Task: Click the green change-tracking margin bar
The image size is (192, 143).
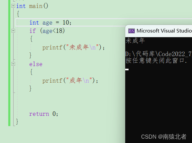Action: click(9, 63)
